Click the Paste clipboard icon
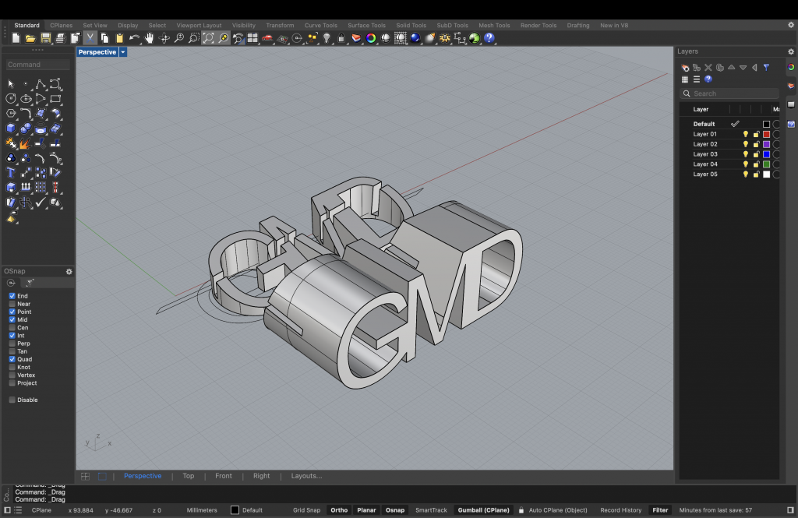 point(119,38)
